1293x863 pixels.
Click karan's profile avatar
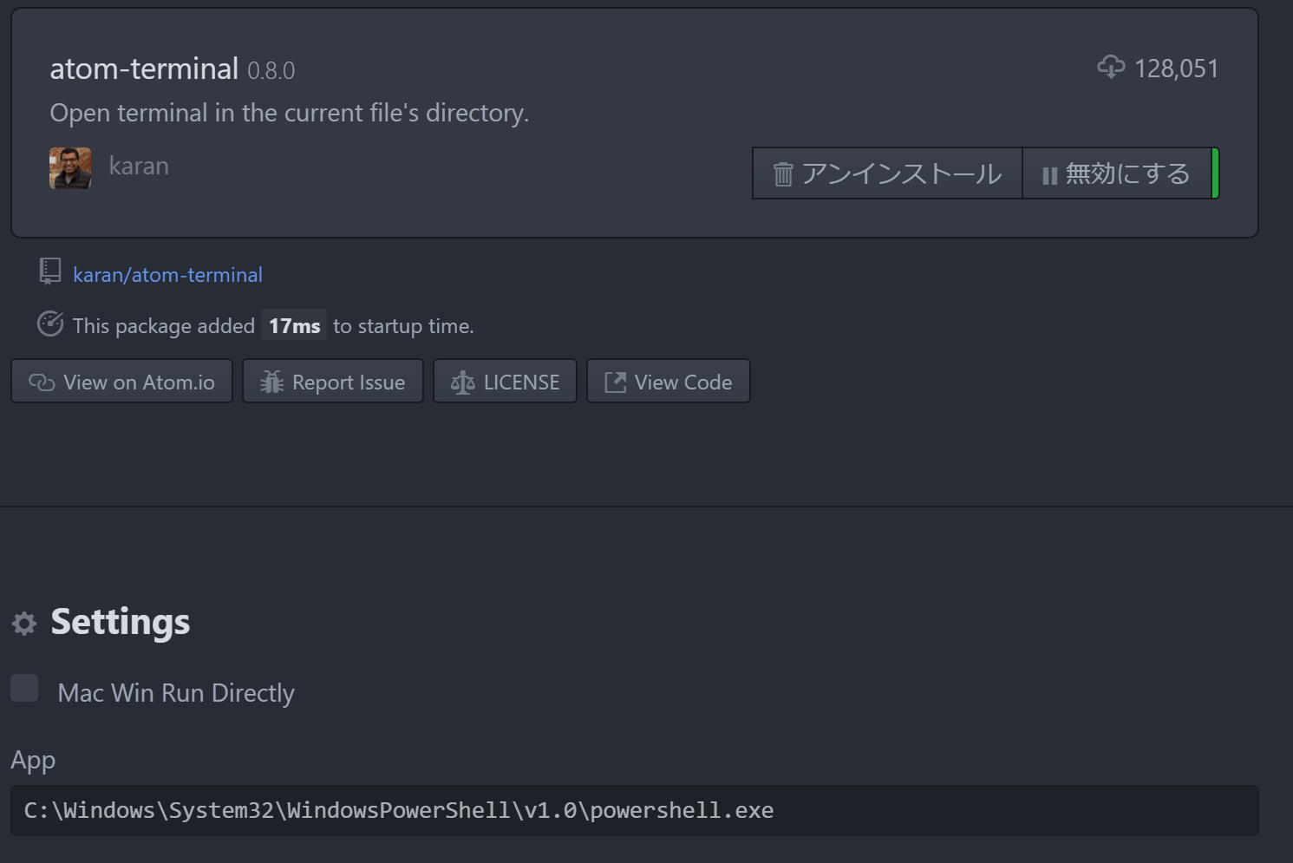click(70, 167)
